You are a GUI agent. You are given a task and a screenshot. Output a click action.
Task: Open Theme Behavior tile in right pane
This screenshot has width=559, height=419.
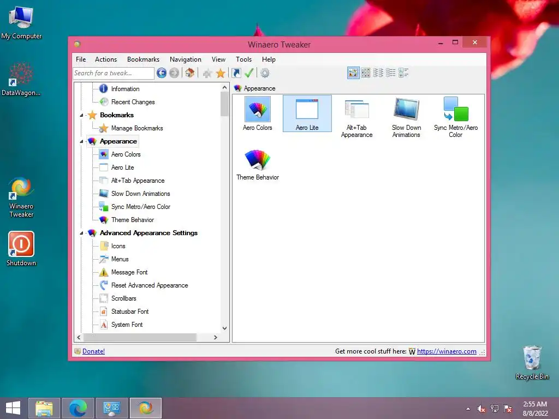tap(258, 165)
